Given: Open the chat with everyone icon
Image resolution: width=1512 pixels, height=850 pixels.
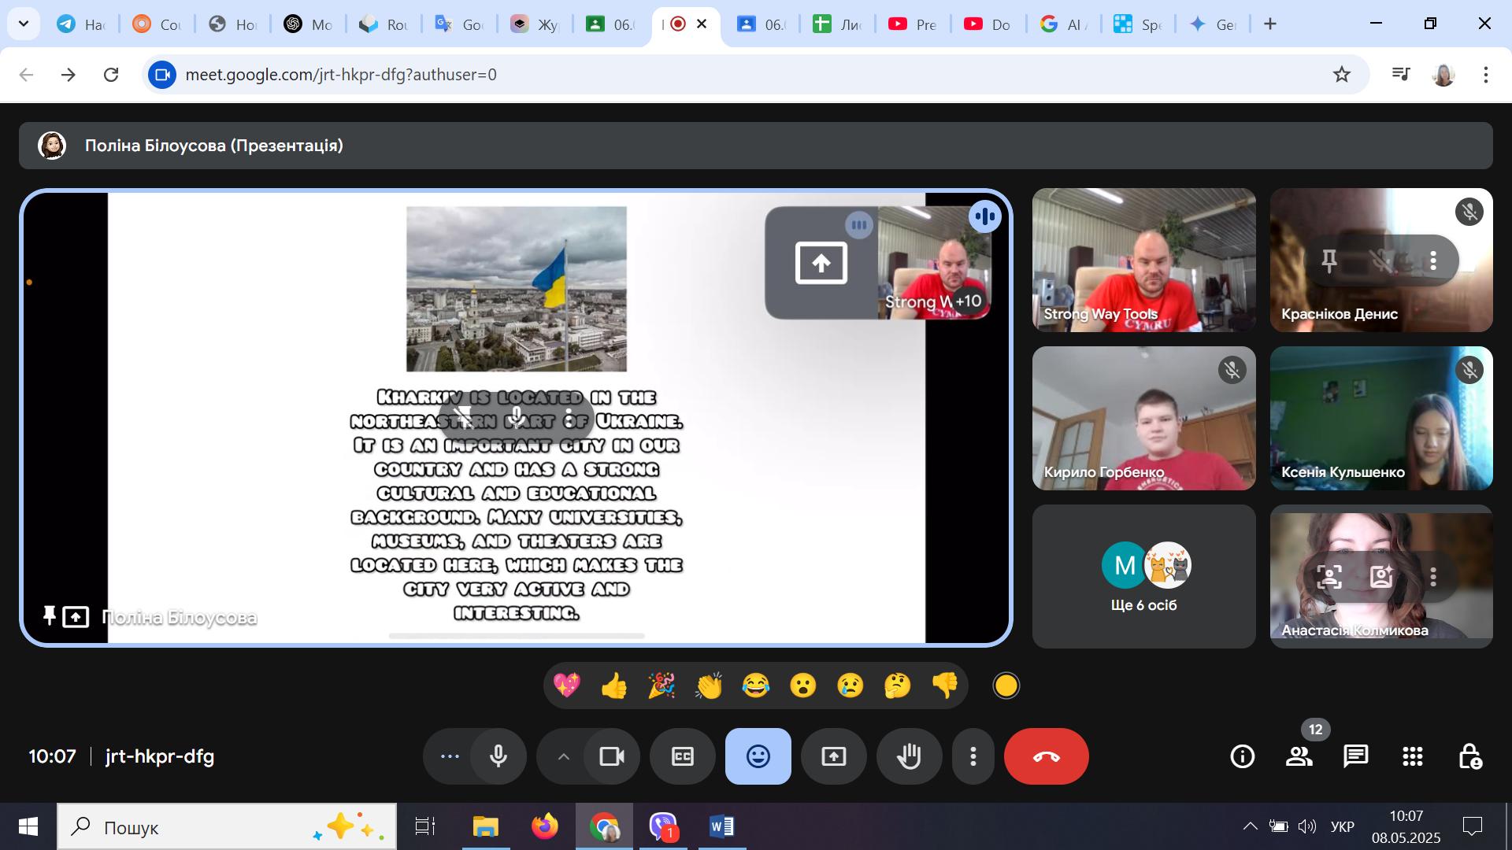Looking at the screenshot, I should tap(1355, 756).
